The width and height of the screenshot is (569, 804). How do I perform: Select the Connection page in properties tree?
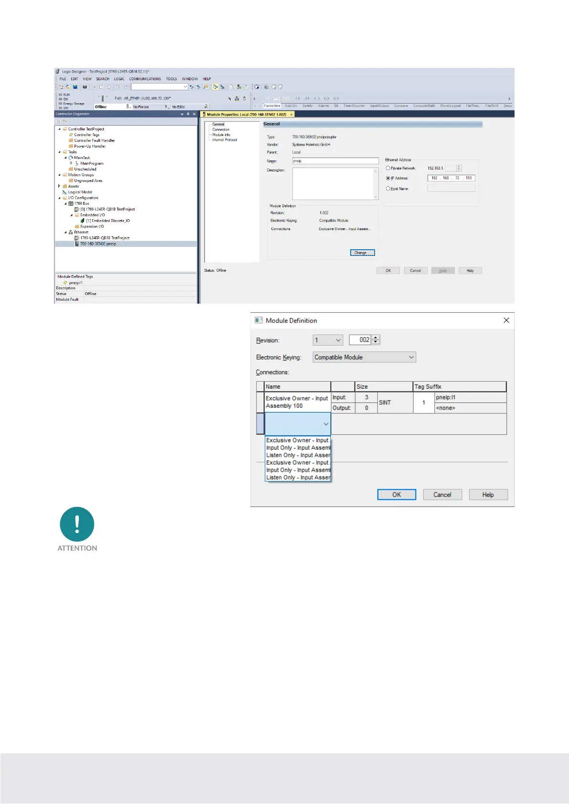point(221,129)
